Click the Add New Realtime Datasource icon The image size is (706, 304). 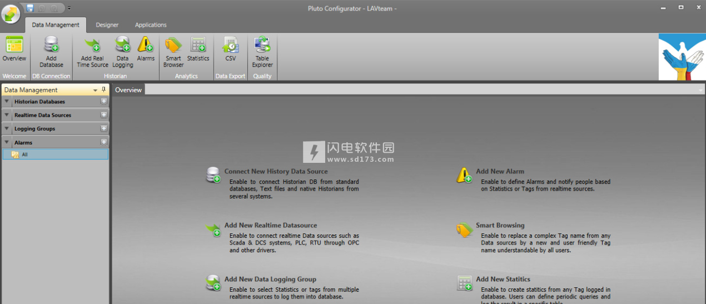(214, 230)
